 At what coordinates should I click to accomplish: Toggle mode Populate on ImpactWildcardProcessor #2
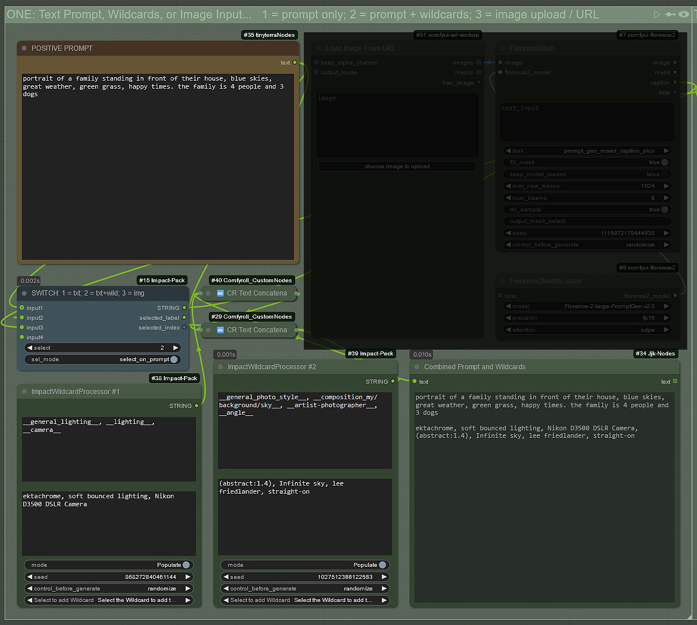coord(382,565)
